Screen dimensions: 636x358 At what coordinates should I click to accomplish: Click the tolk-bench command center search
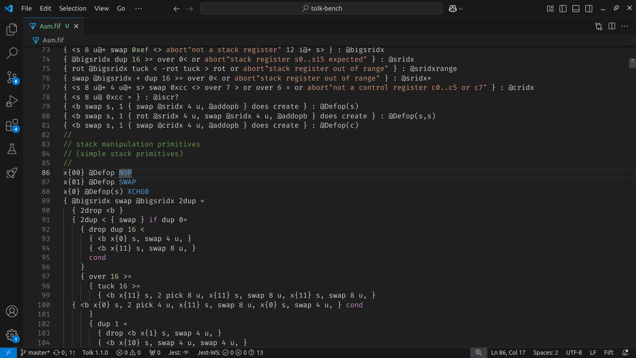click(321, 9)
